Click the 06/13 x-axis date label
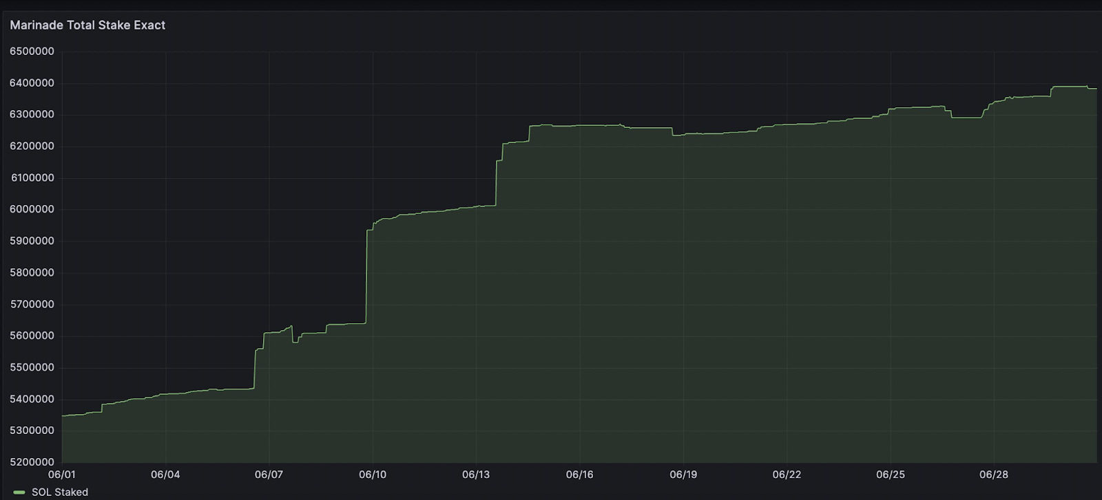The image size is (1102, 500). coord(476,475)
